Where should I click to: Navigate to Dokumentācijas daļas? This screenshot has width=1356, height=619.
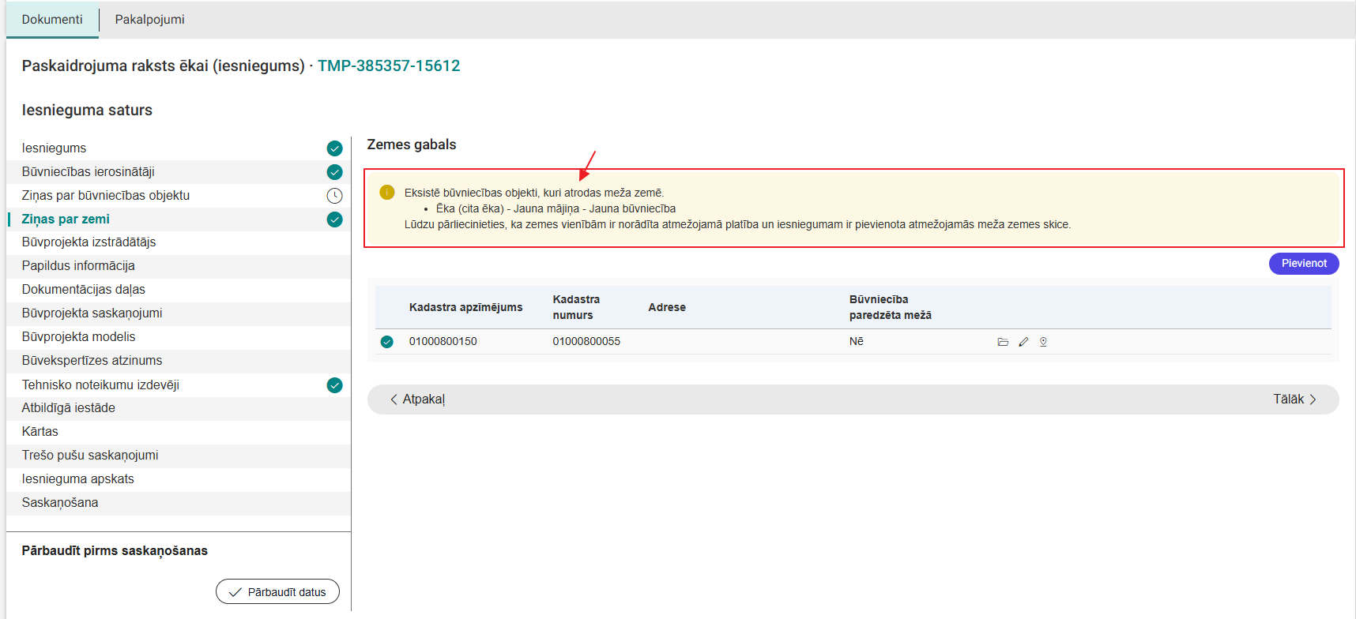tap(83, 290)
